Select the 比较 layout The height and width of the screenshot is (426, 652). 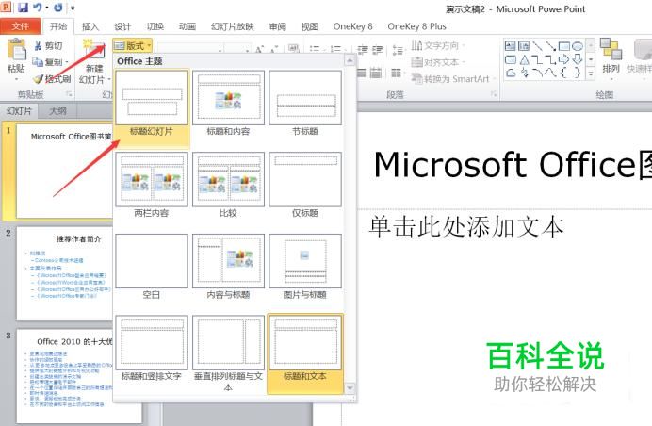pos(228,186)
